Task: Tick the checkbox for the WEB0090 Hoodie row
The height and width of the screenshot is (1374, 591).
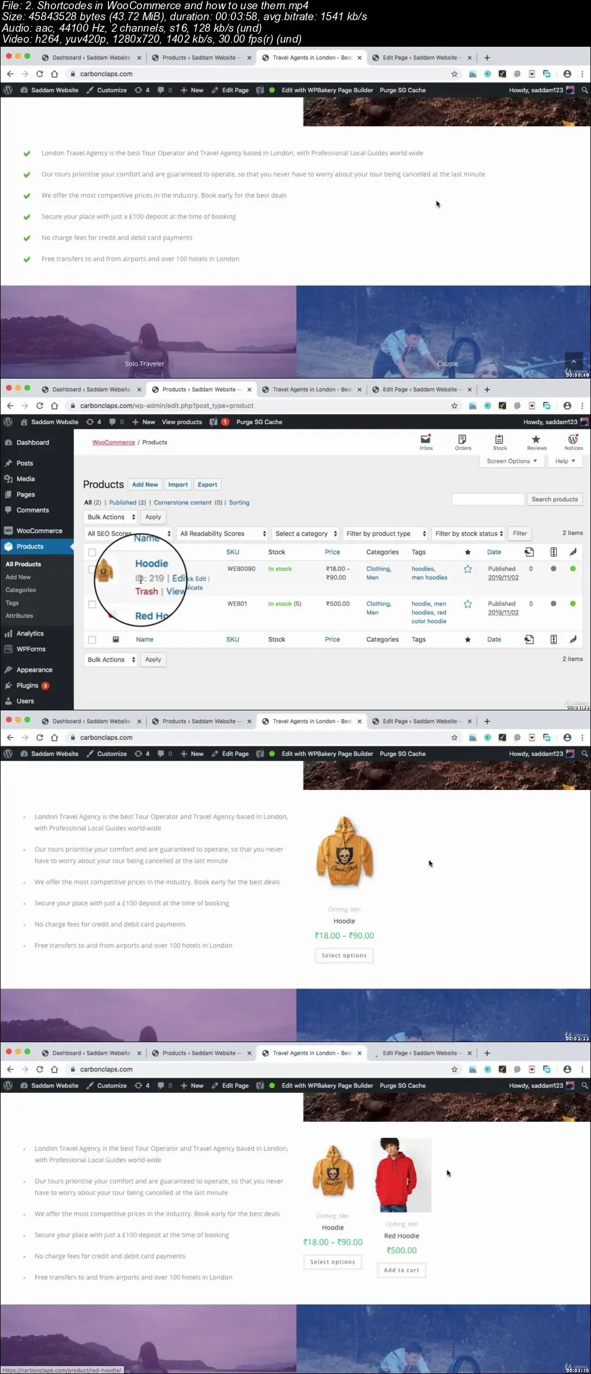Action: [x=91, y=570]
